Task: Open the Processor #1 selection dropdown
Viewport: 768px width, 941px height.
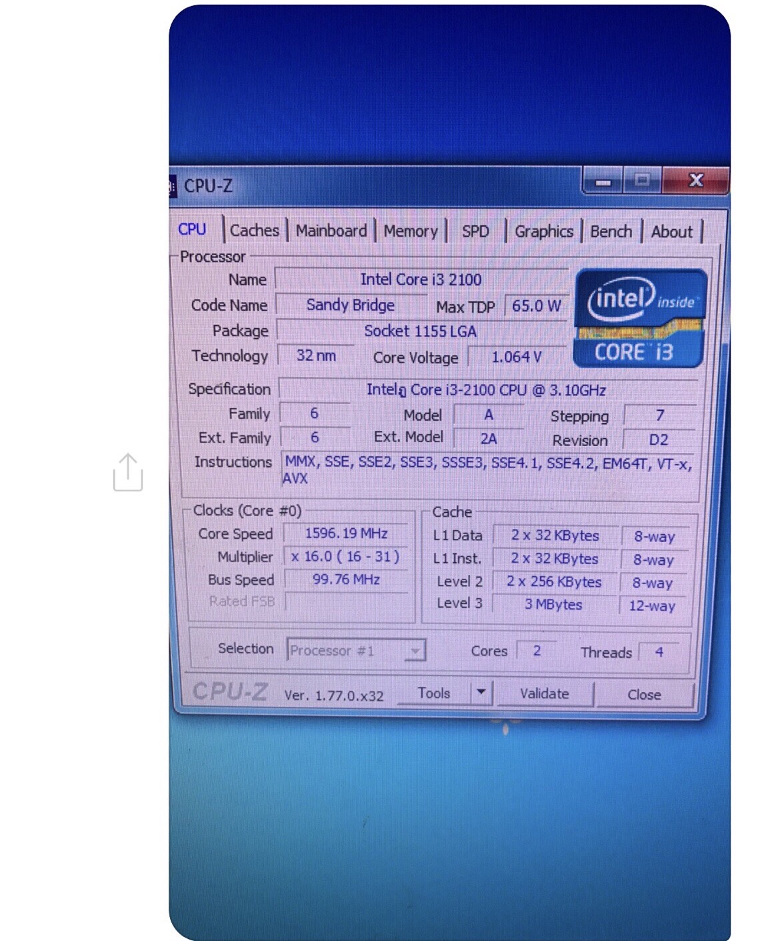Action: click(x=356, y=650)
